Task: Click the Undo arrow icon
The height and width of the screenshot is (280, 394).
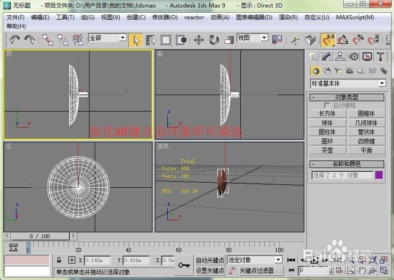Action: (x=15, y=40)
